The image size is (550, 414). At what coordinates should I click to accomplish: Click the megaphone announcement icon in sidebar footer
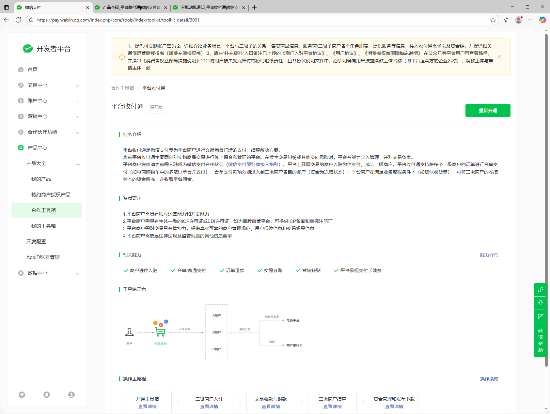22,395
